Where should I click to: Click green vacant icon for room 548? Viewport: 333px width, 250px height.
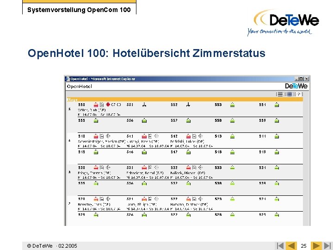232,152
